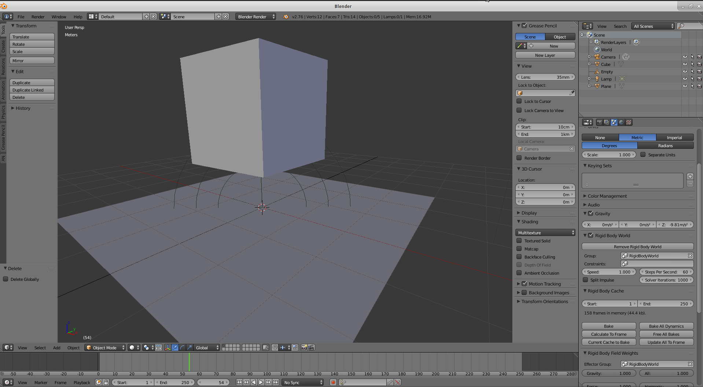Image resolution: width=703 pixels, height=387 pixels.
Task: Toggle the 3D manipulator widget icon
Action: click(x=168, y=347)
